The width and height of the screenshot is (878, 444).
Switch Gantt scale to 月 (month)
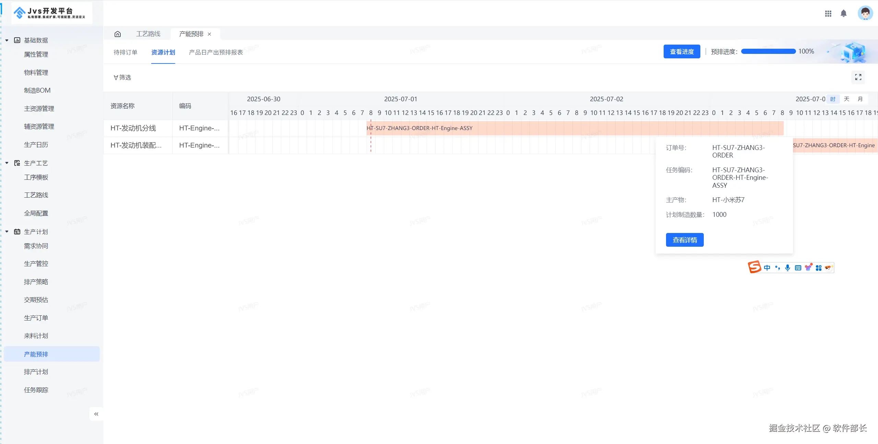(x=860, y=99)
